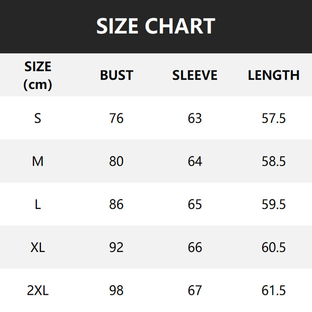Select the S size row label
Screen dimensions: 312x312
(38, 118)
